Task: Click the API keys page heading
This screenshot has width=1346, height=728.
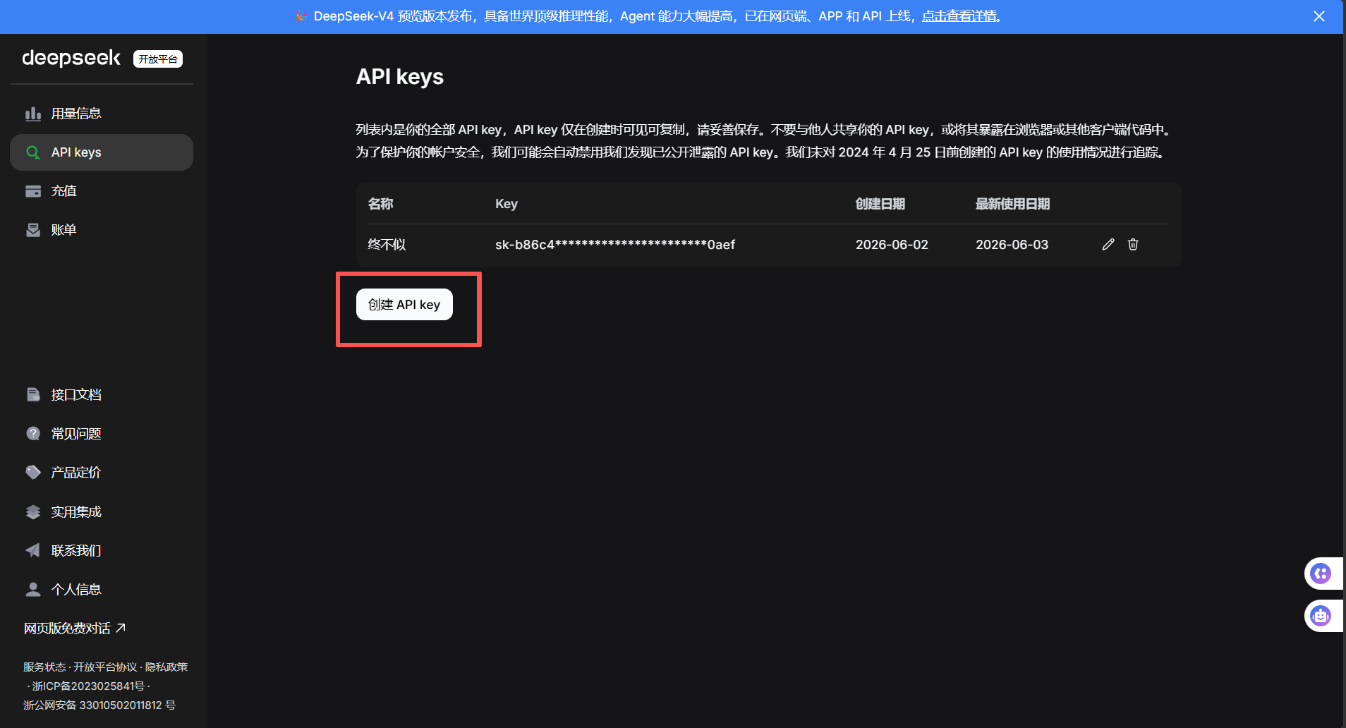Action: (400, 76)
